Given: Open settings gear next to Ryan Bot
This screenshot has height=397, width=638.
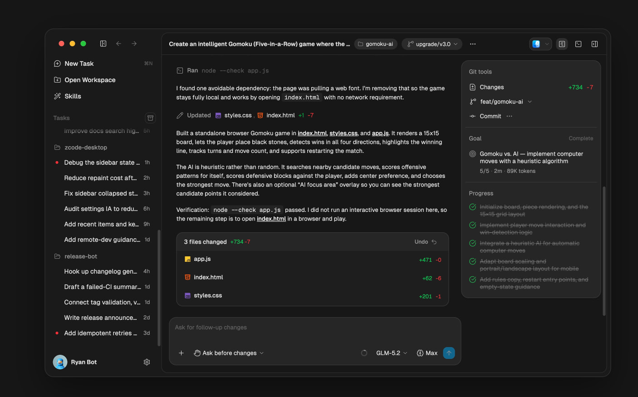Looking at the screenshot, I should (147, 362).
